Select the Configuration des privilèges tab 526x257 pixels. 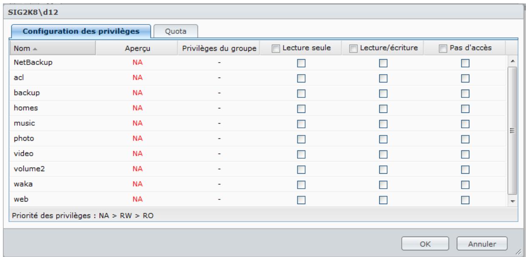[81, 31]
